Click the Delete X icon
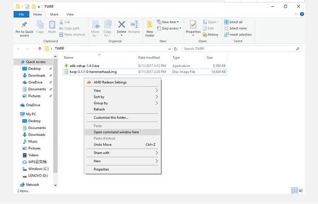Viewport: 318px width, 204px height. [x=121, y=24]
